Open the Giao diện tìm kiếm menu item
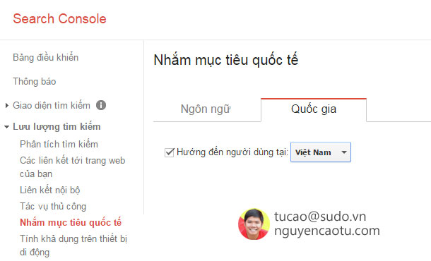 (52, 105)
